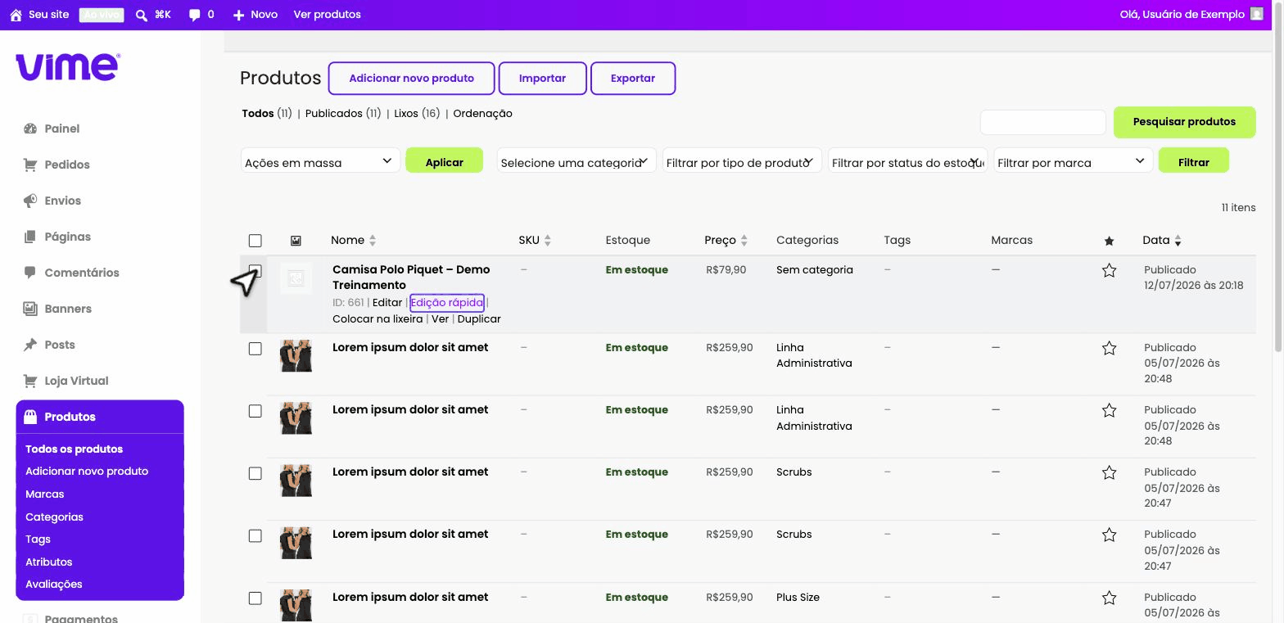Screen dimensions: 1284x623
Task: Click the Ao Vivo badge in top bar
Action: click(x=102, y=15)
